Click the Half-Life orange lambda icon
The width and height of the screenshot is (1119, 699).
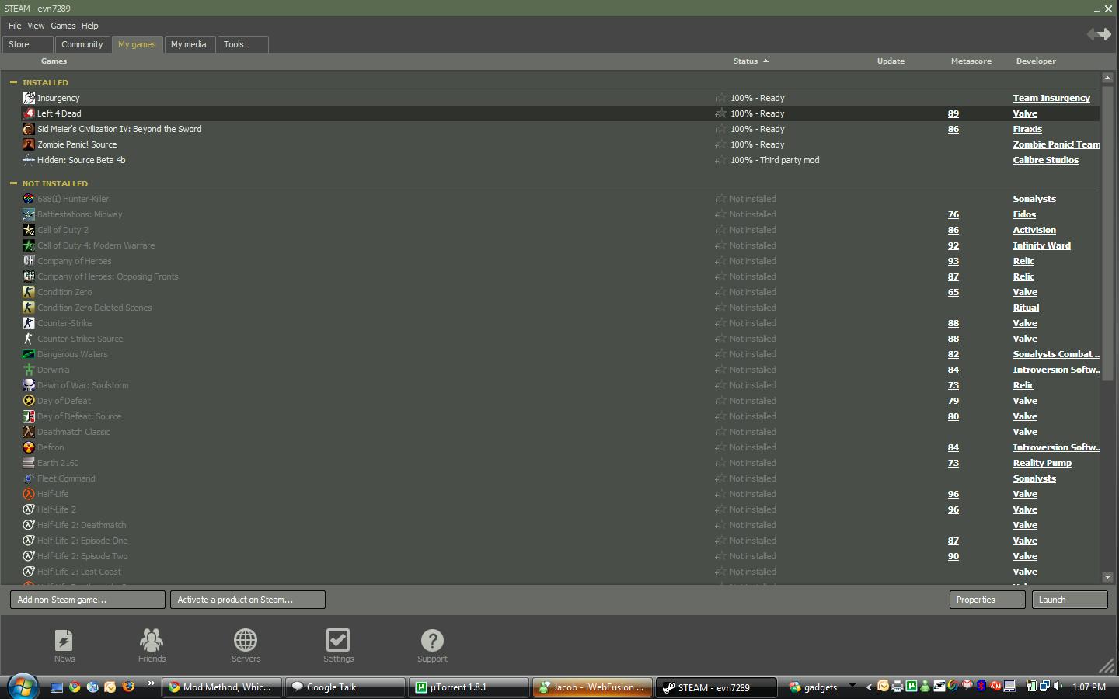(x=29, y=494)
